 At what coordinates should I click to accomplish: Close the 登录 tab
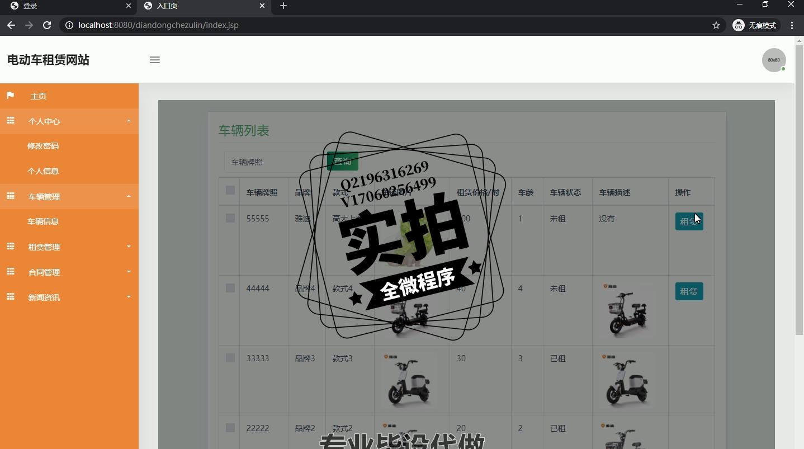click(x=129, y=6)
